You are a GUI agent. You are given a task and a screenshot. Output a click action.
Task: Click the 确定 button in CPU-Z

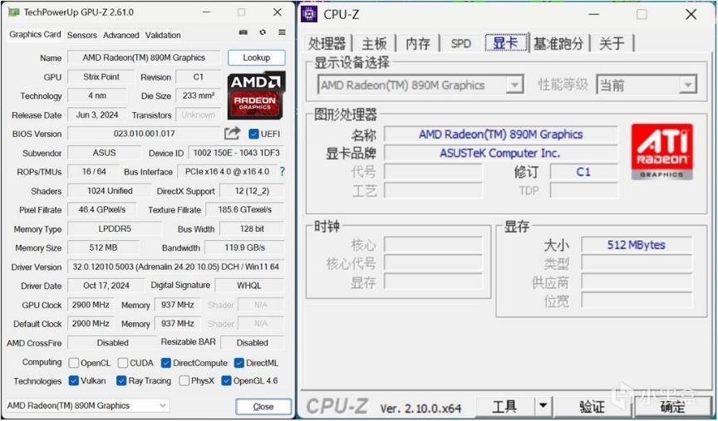click(672, 406)
